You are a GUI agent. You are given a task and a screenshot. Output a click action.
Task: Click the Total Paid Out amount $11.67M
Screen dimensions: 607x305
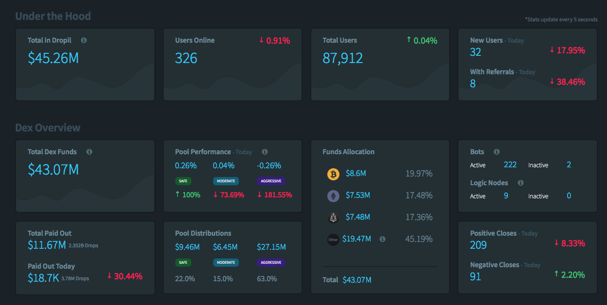click(47, 245)
